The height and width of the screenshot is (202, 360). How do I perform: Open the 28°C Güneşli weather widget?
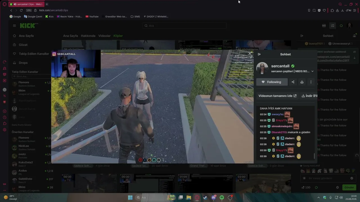pos(10,198)
